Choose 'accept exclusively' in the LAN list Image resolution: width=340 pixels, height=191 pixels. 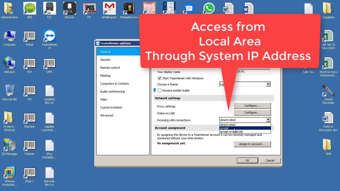pyautogui.click(x=245, y=132)
